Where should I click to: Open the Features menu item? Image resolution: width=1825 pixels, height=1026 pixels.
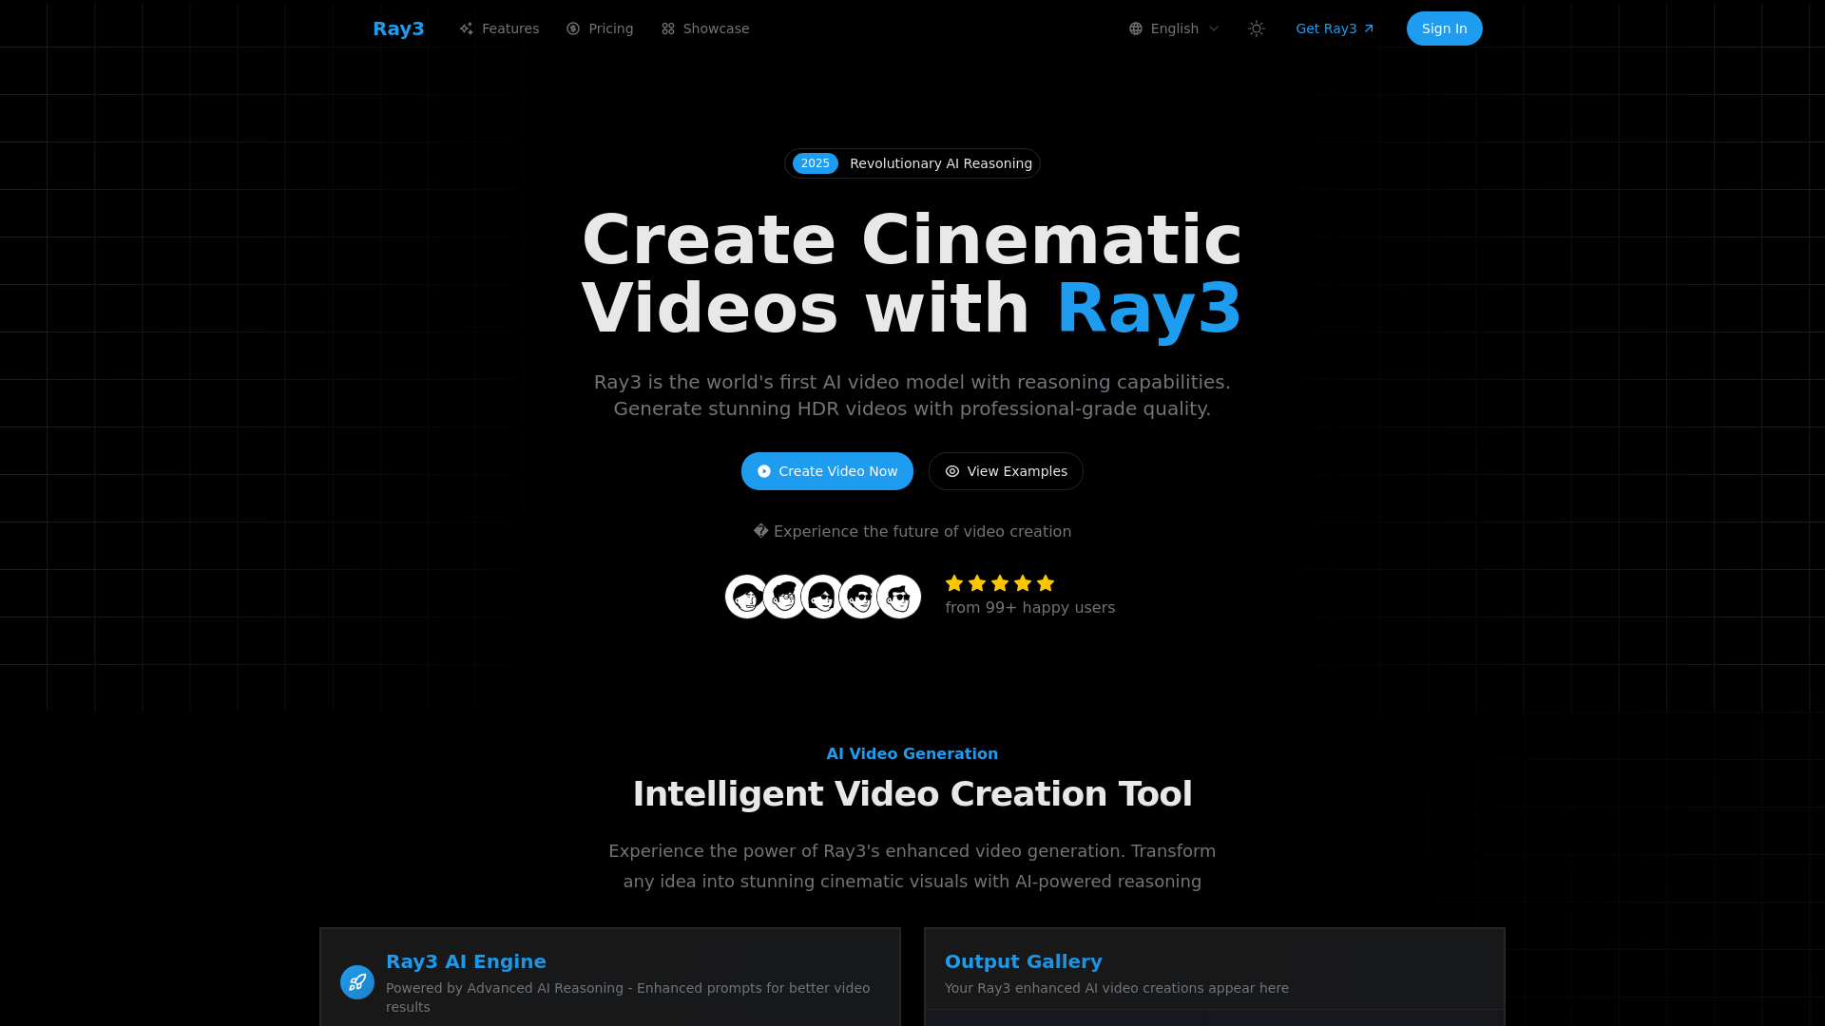(510, 28)
